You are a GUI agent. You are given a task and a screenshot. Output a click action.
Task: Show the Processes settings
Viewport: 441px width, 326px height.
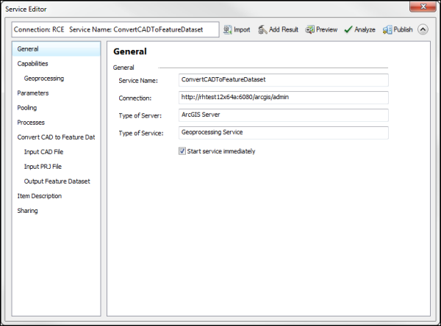pyautogui.click(x=31, y=123)
